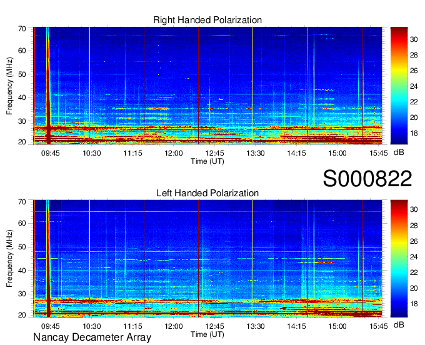The height and width of the screenshot is (345, 425).
Task: Select 11:15 tick under Right Handed plot
Action: (132, 153)
